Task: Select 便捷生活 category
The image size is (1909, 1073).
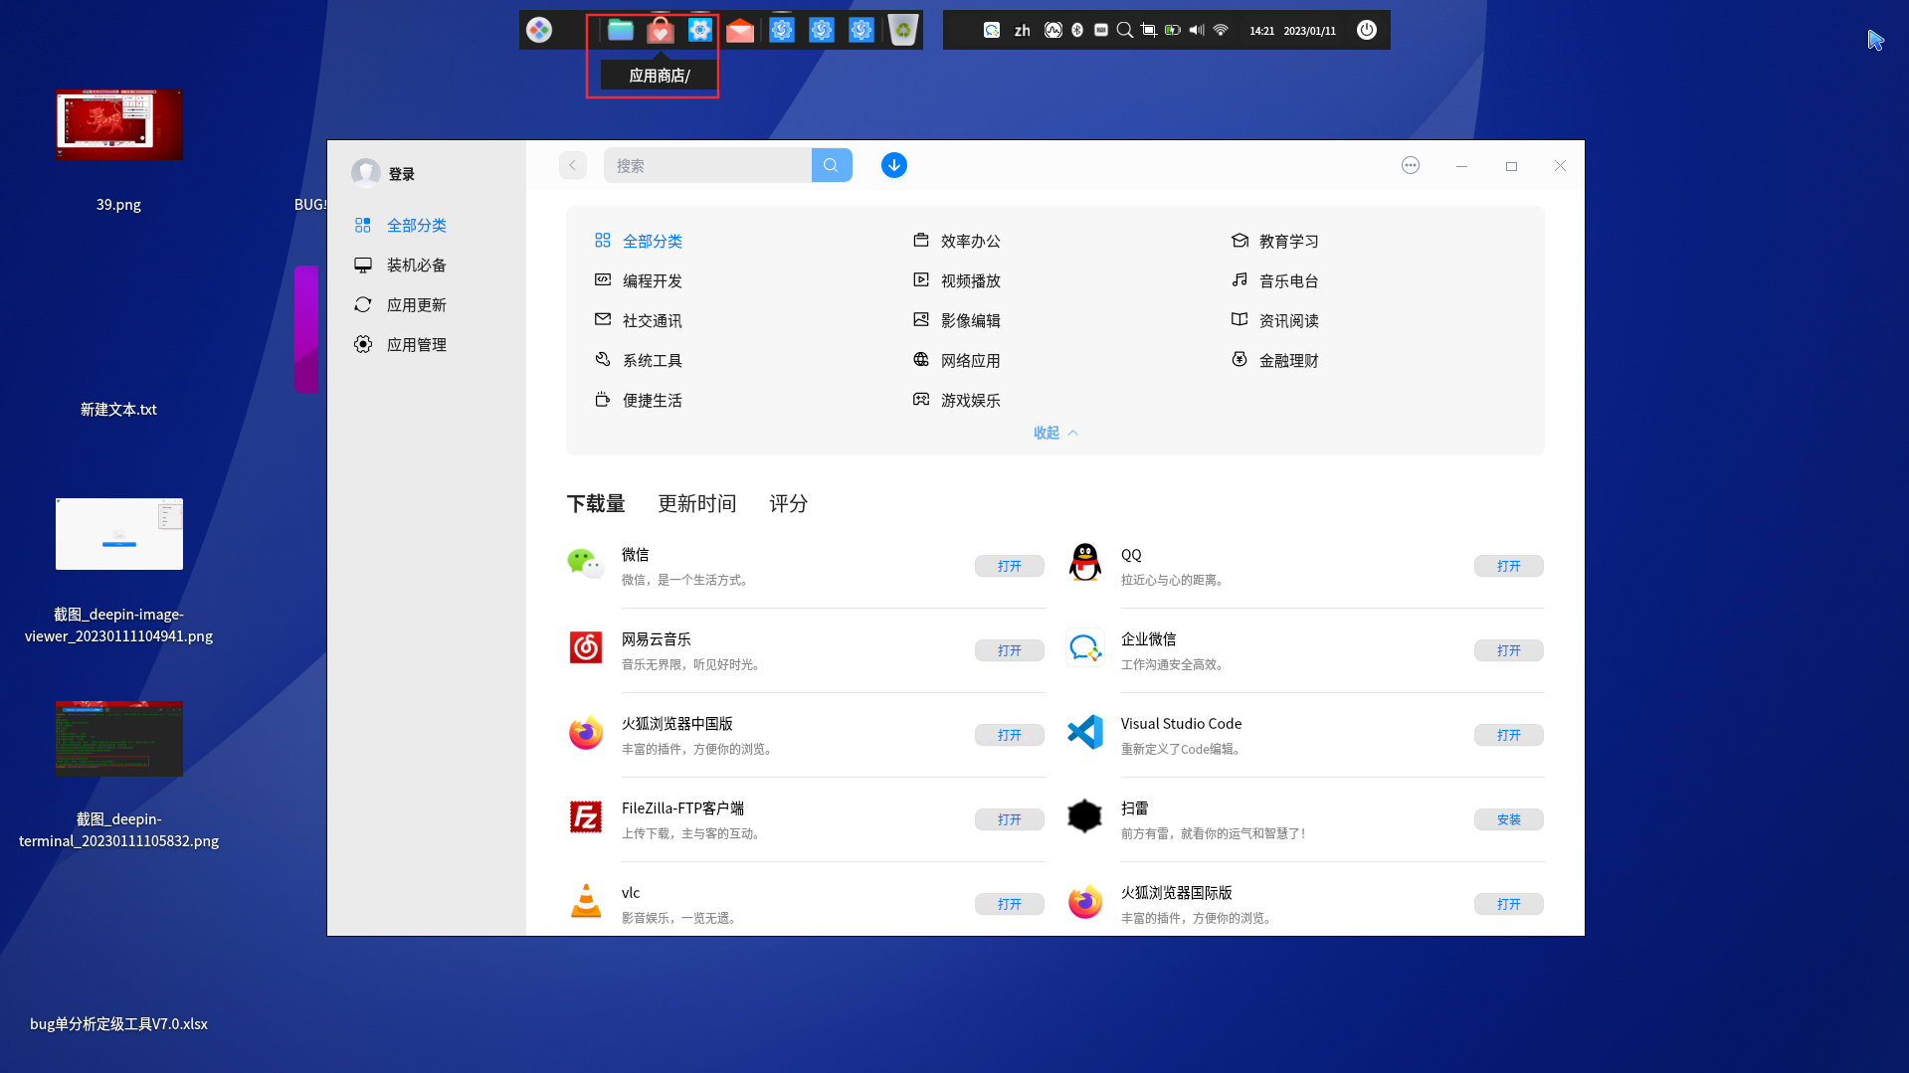Action: click(x=639, y=401)
